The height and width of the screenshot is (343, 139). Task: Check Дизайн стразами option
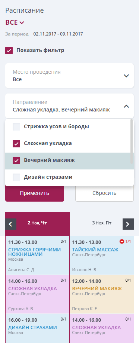pos(16,177)
